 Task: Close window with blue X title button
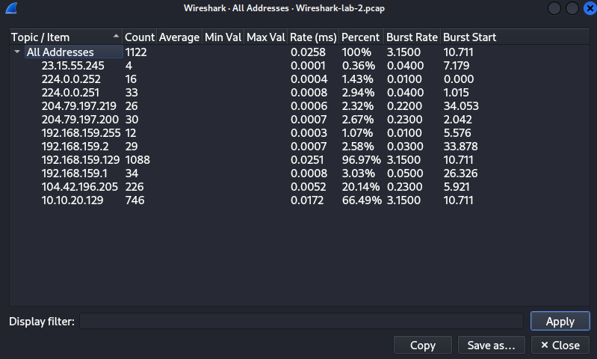click(x=590, y=8)
